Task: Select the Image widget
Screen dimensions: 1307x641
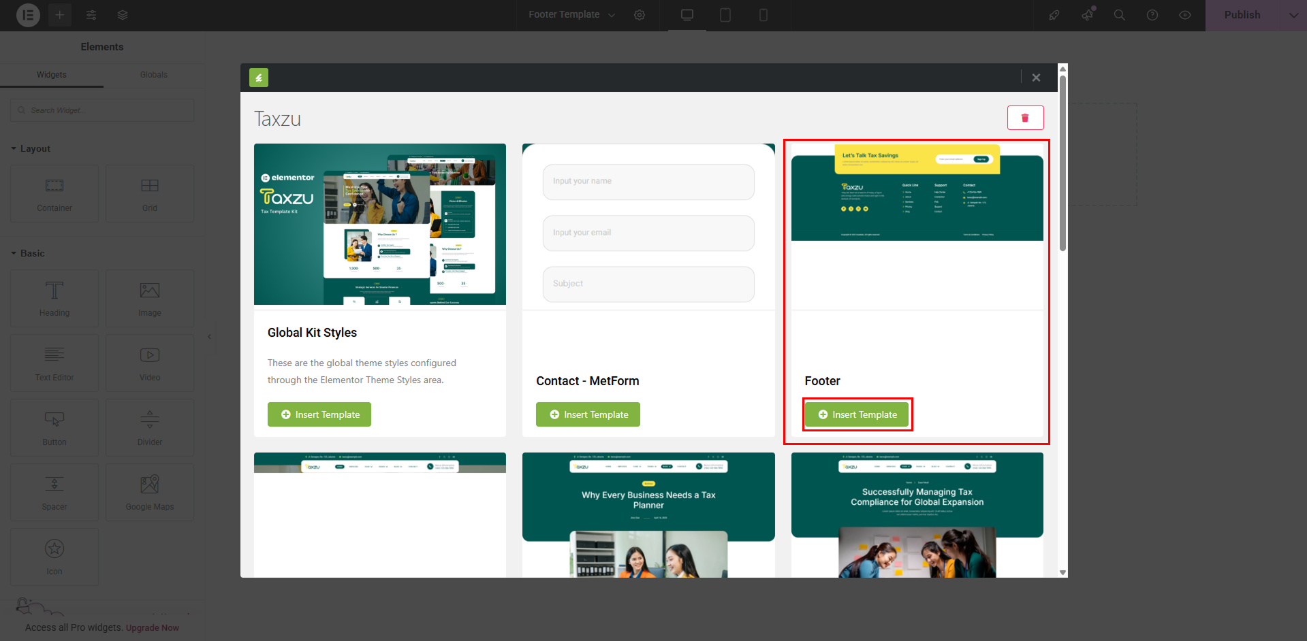Action: [150, 298]
